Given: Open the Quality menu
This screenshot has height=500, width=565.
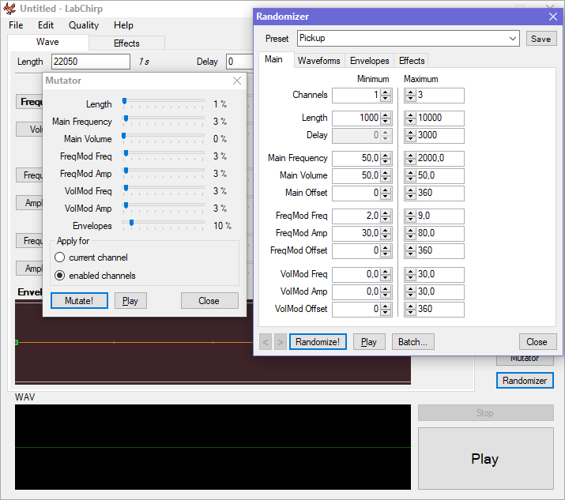Looking at the screenshot, I should [84, 25].
